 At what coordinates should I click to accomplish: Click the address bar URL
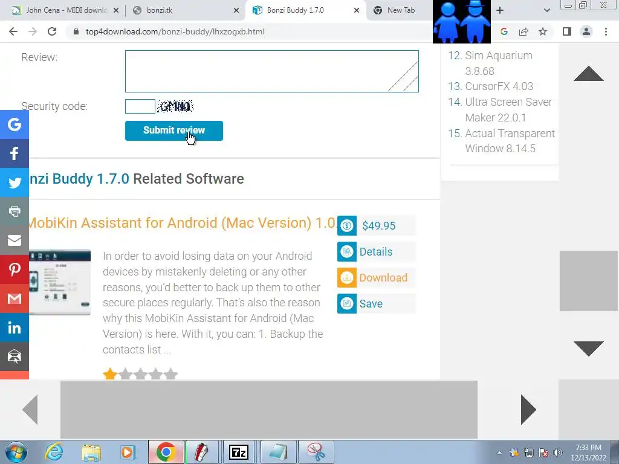[175, 31]
